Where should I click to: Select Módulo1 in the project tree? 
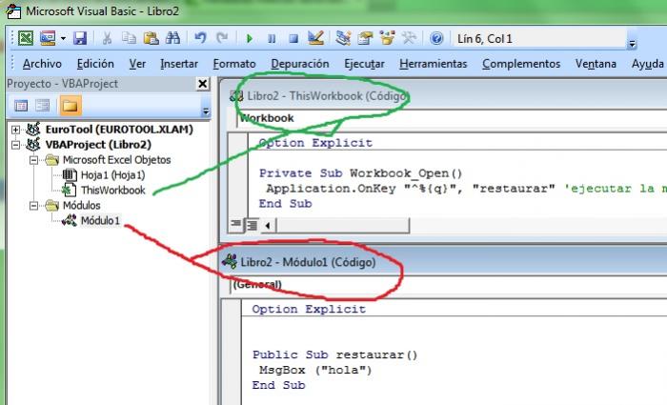(x=100, y=220)
